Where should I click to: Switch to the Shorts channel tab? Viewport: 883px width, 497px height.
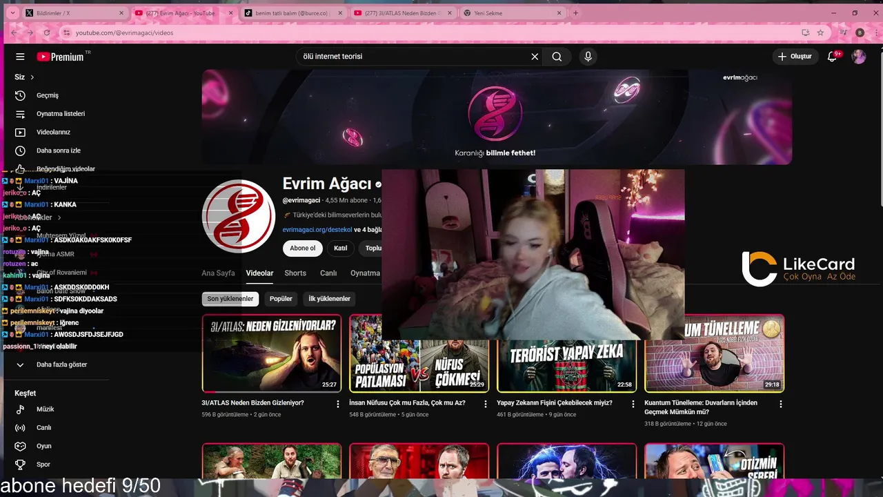295,273
